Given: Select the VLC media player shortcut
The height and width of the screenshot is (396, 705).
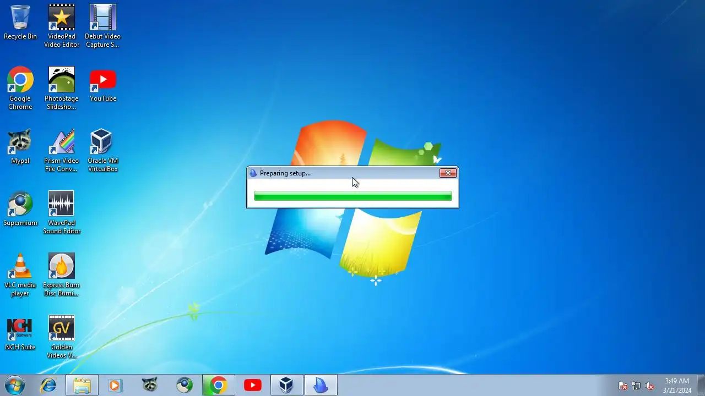Looking at the screenshot, I should [x=20, y=275].
